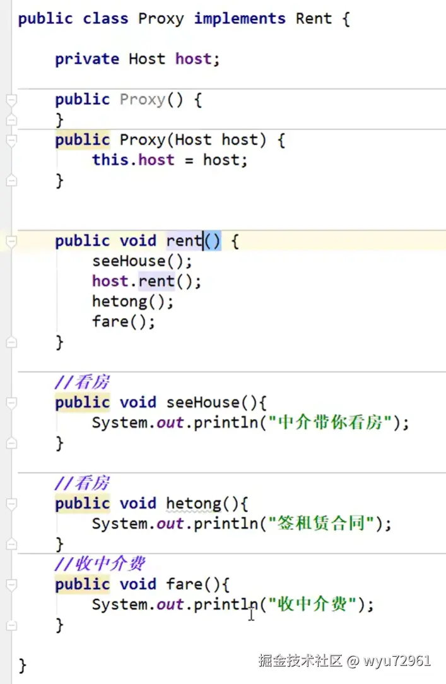Click the 'hetong();' call inside rent
This screenshot has width=446, height=684.
point(132,302)
